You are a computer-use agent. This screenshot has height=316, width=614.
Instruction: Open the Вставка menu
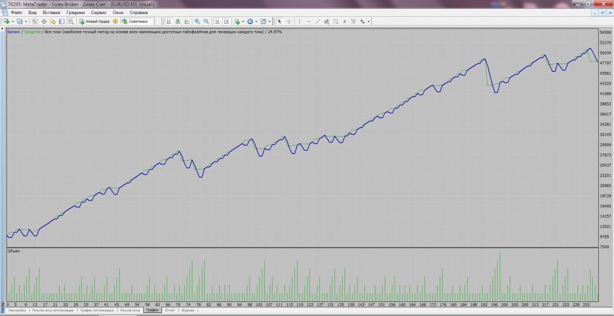[x=51, y=12]
